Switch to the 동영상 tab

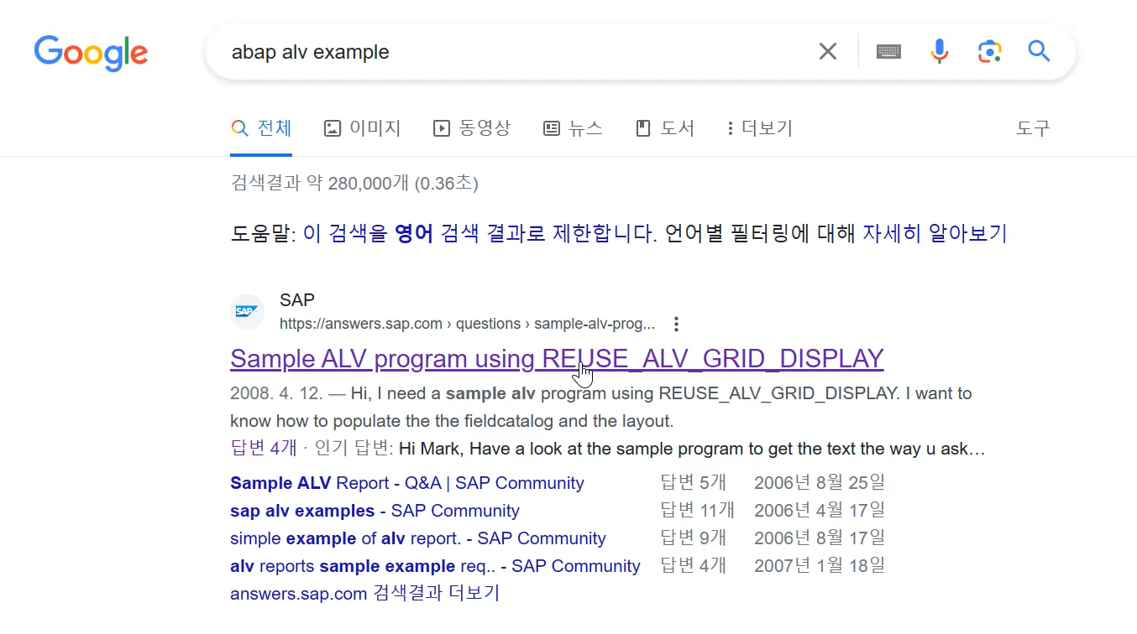click(471, 128)
